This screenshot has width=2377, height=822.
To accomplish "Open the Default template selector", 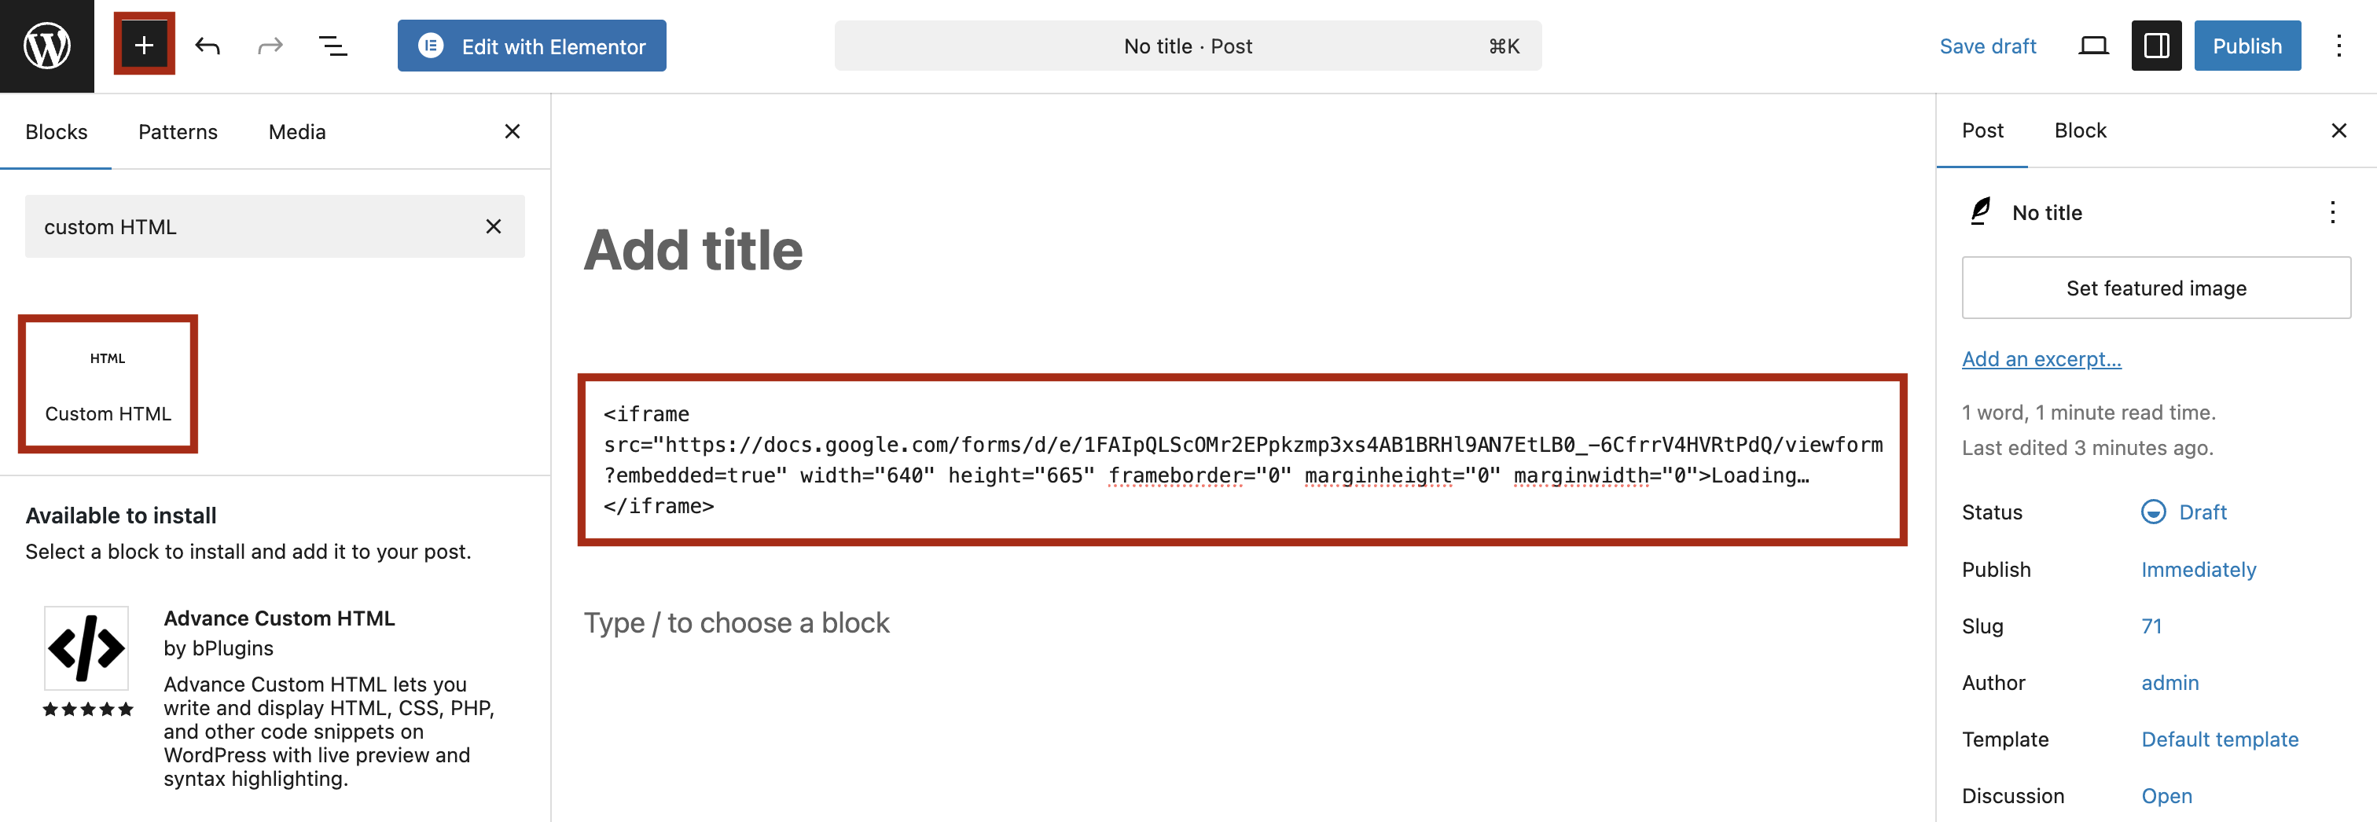I will tap(2220, 739).
